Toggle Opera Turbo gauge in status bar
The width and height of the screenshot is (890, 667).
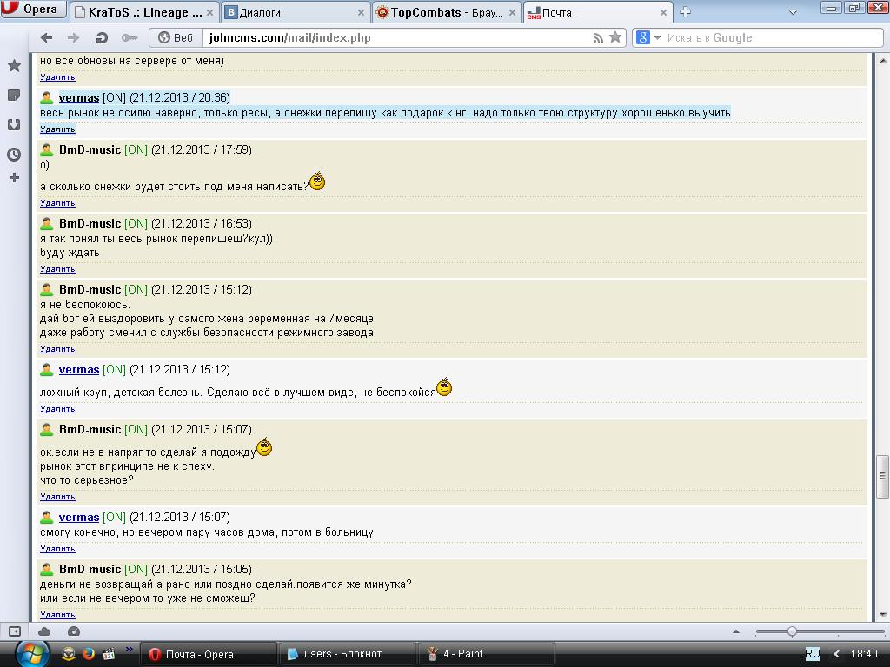point(74,631)
